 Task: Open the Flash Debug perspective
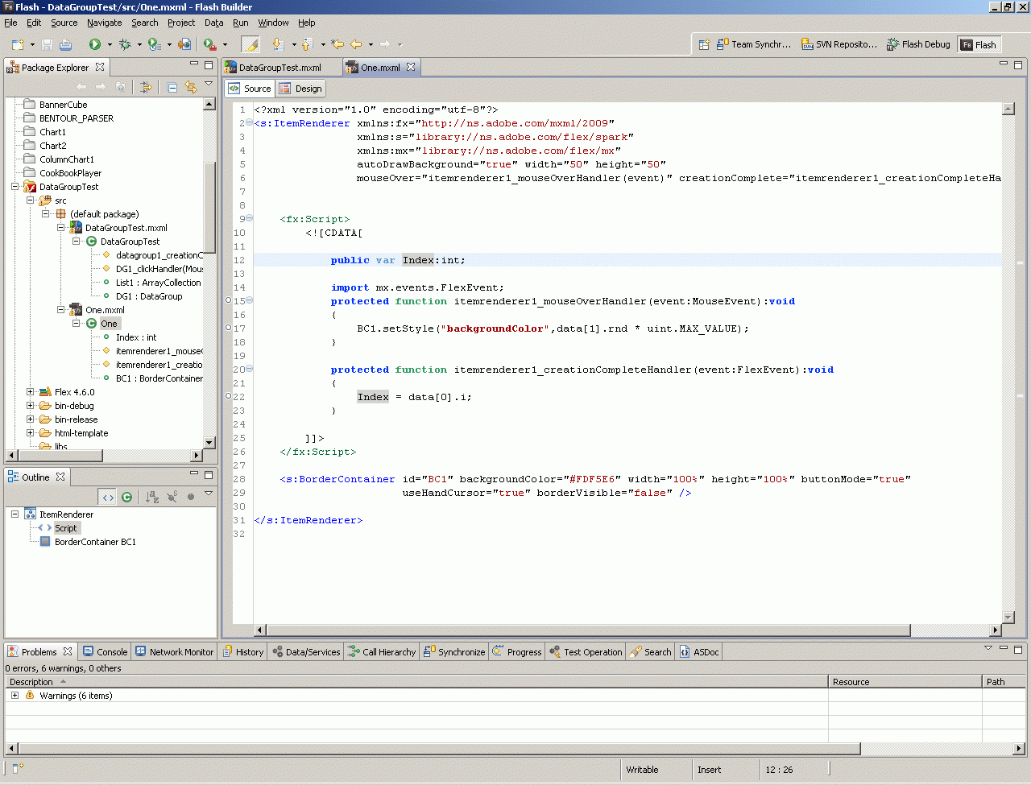coord(918,44)
